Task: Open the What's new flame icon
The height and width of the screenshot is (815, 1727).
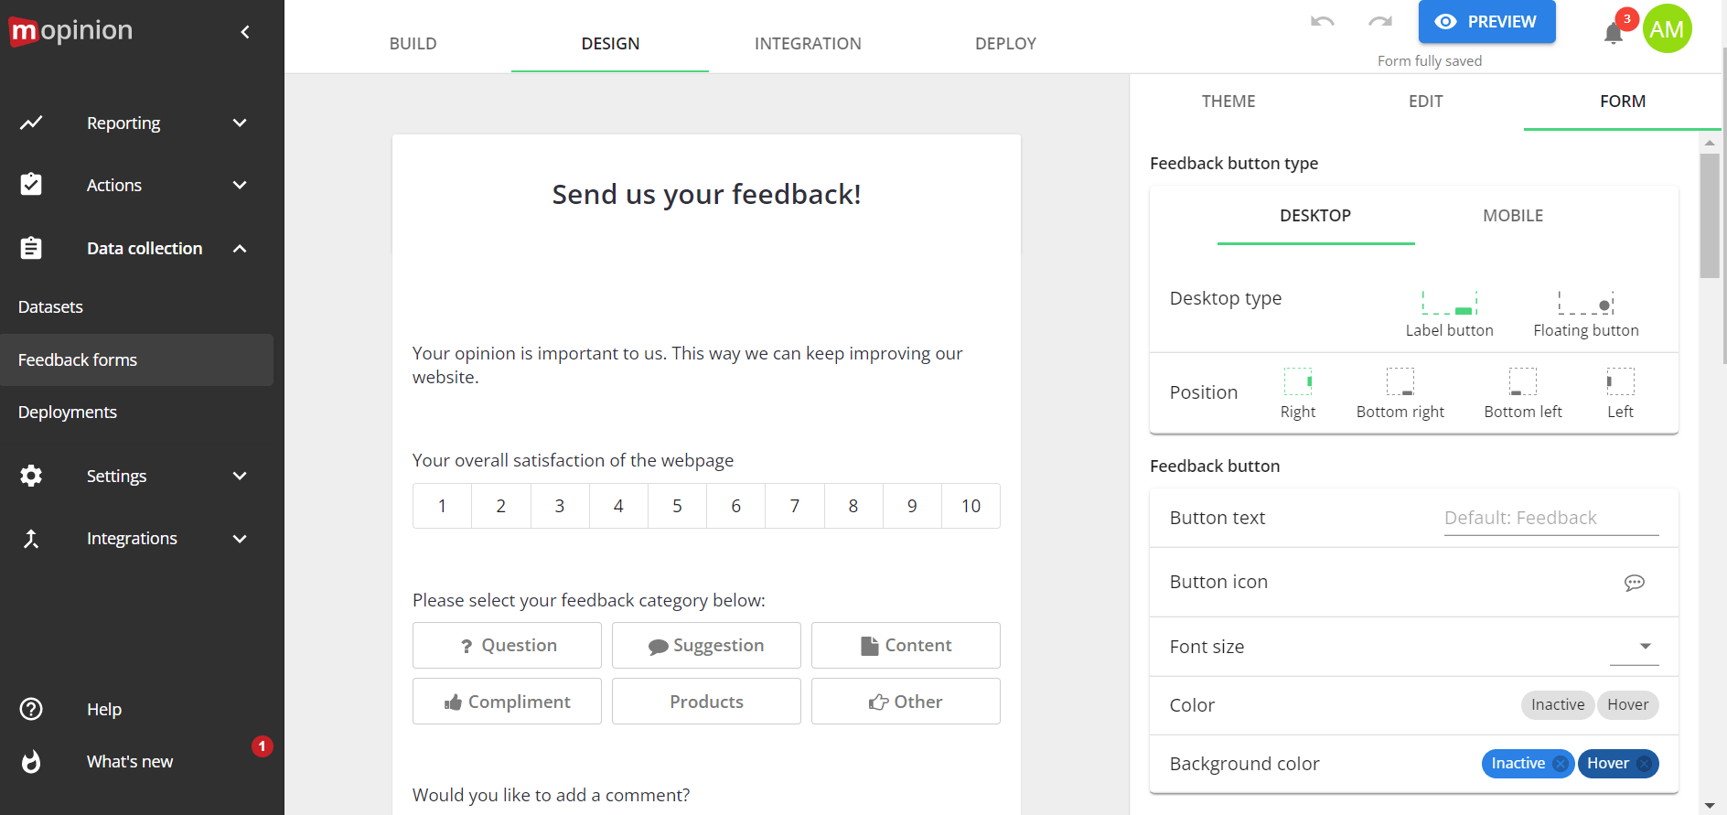Action: [x=31, y=761]
